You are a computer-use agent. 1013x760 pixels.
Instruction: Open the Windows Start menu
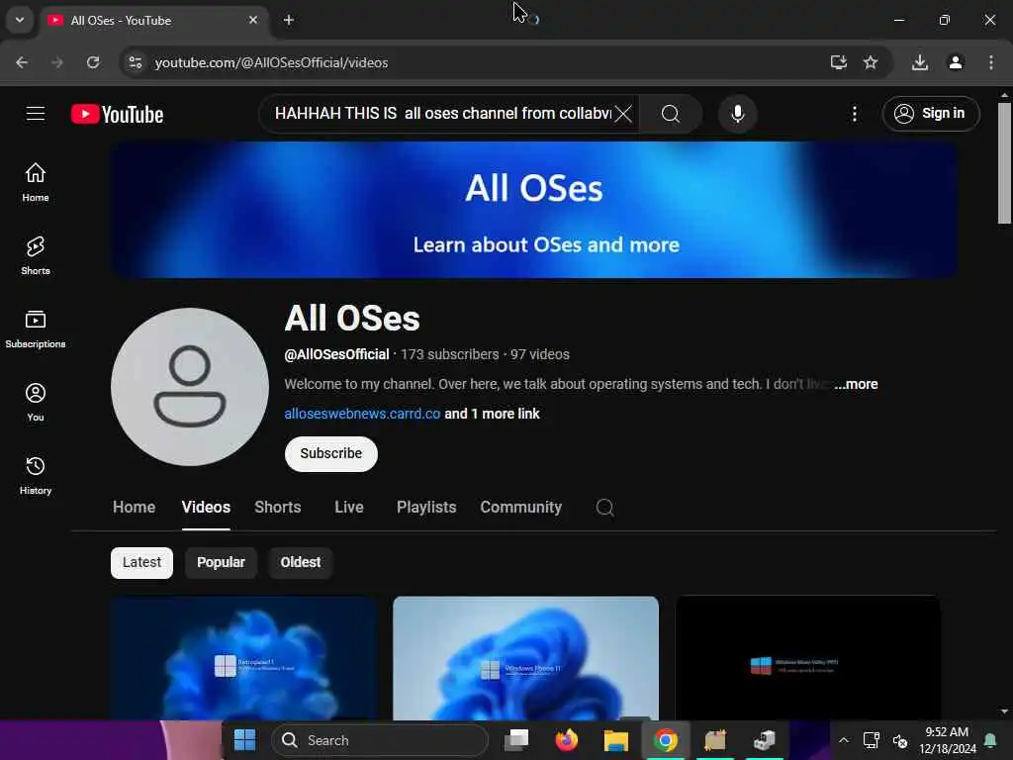pos(245,740)
